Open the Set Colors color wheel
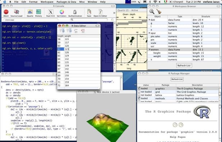The width and height of the screenshot is (222, 142). click(x=61, y=12)
